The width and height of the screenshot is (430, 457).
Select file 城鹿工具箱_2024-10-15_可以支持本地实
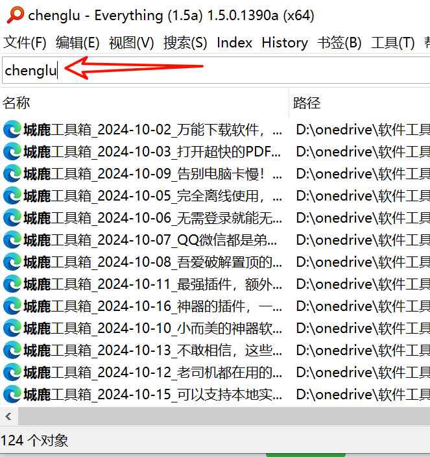[153, 395]
